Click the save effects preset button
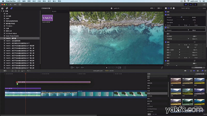This screenshot has height=116, width=207. point(198,68)
